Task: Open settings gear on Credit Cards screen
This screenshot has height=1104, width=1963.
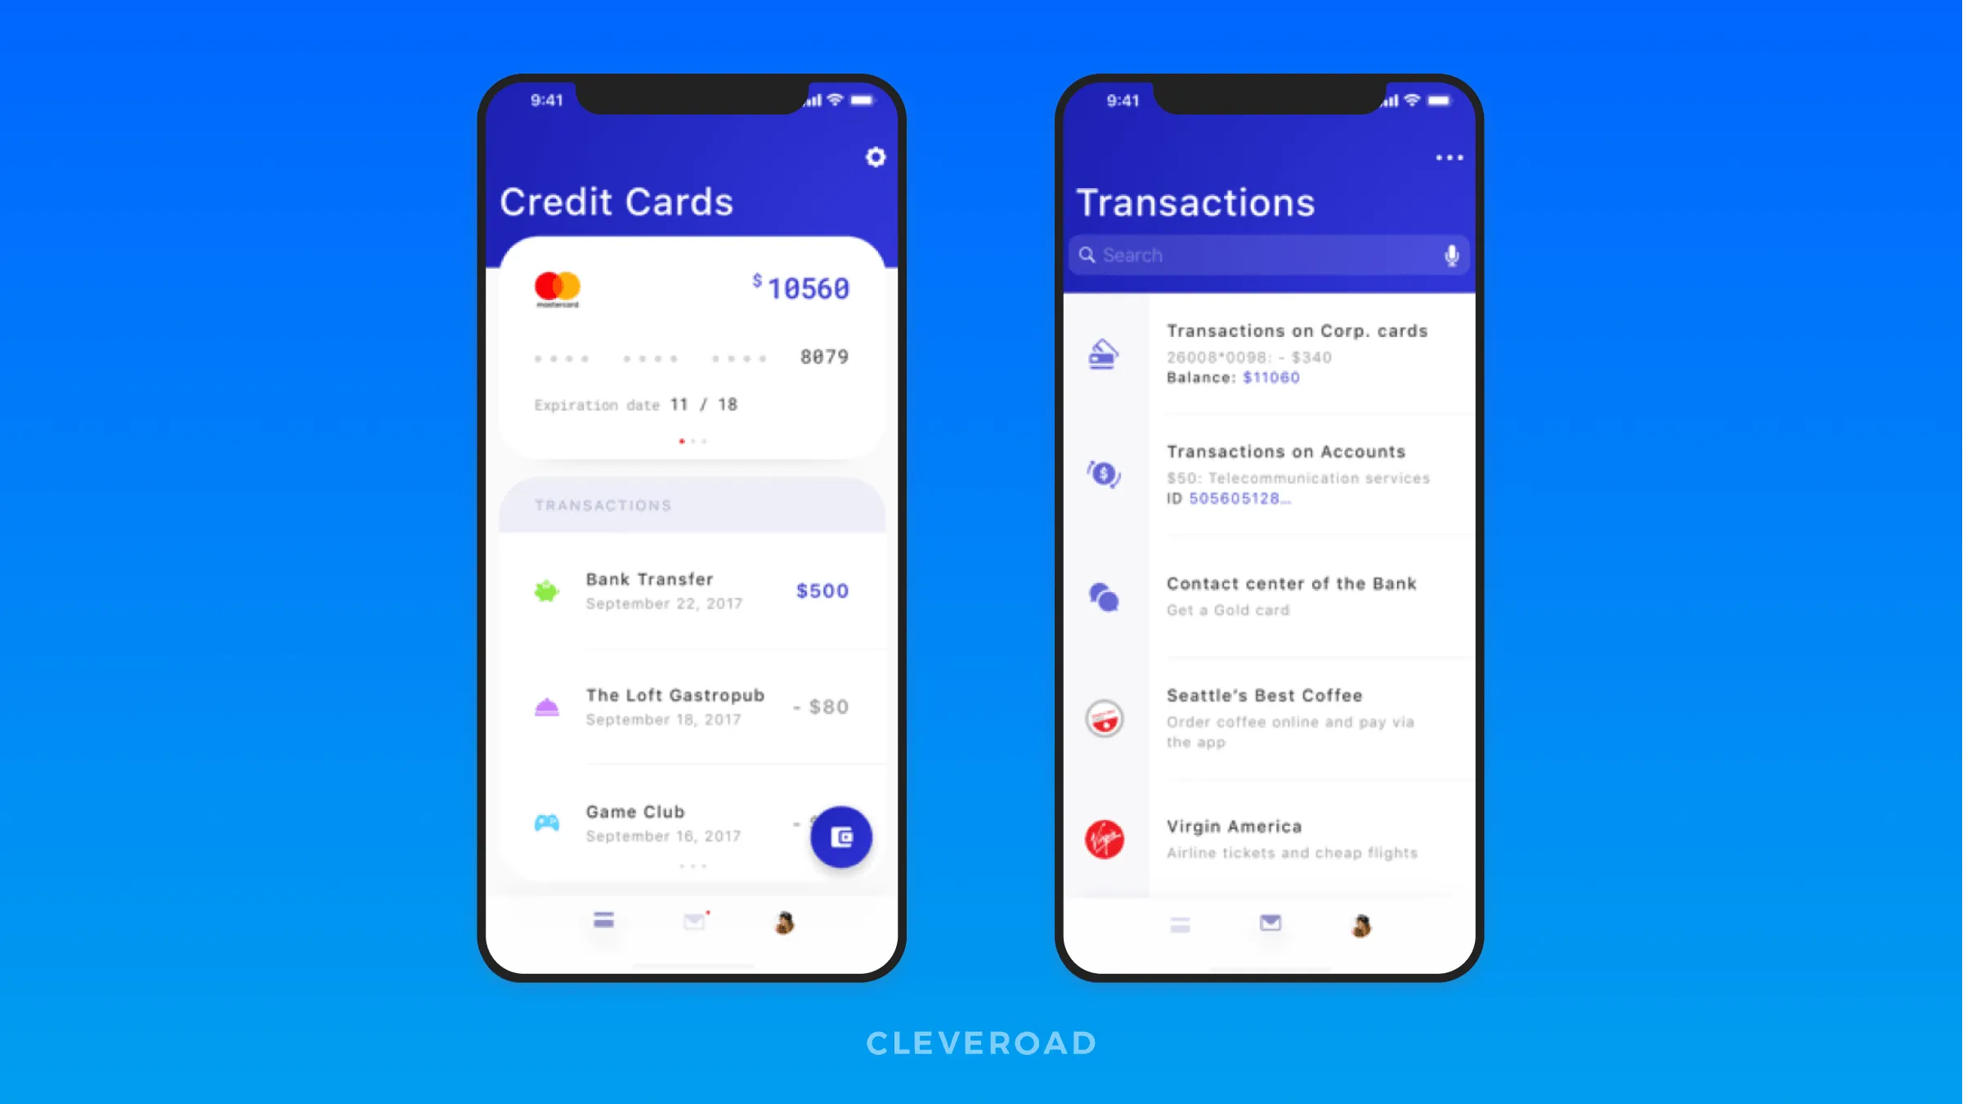Action: tap(872, 158)
